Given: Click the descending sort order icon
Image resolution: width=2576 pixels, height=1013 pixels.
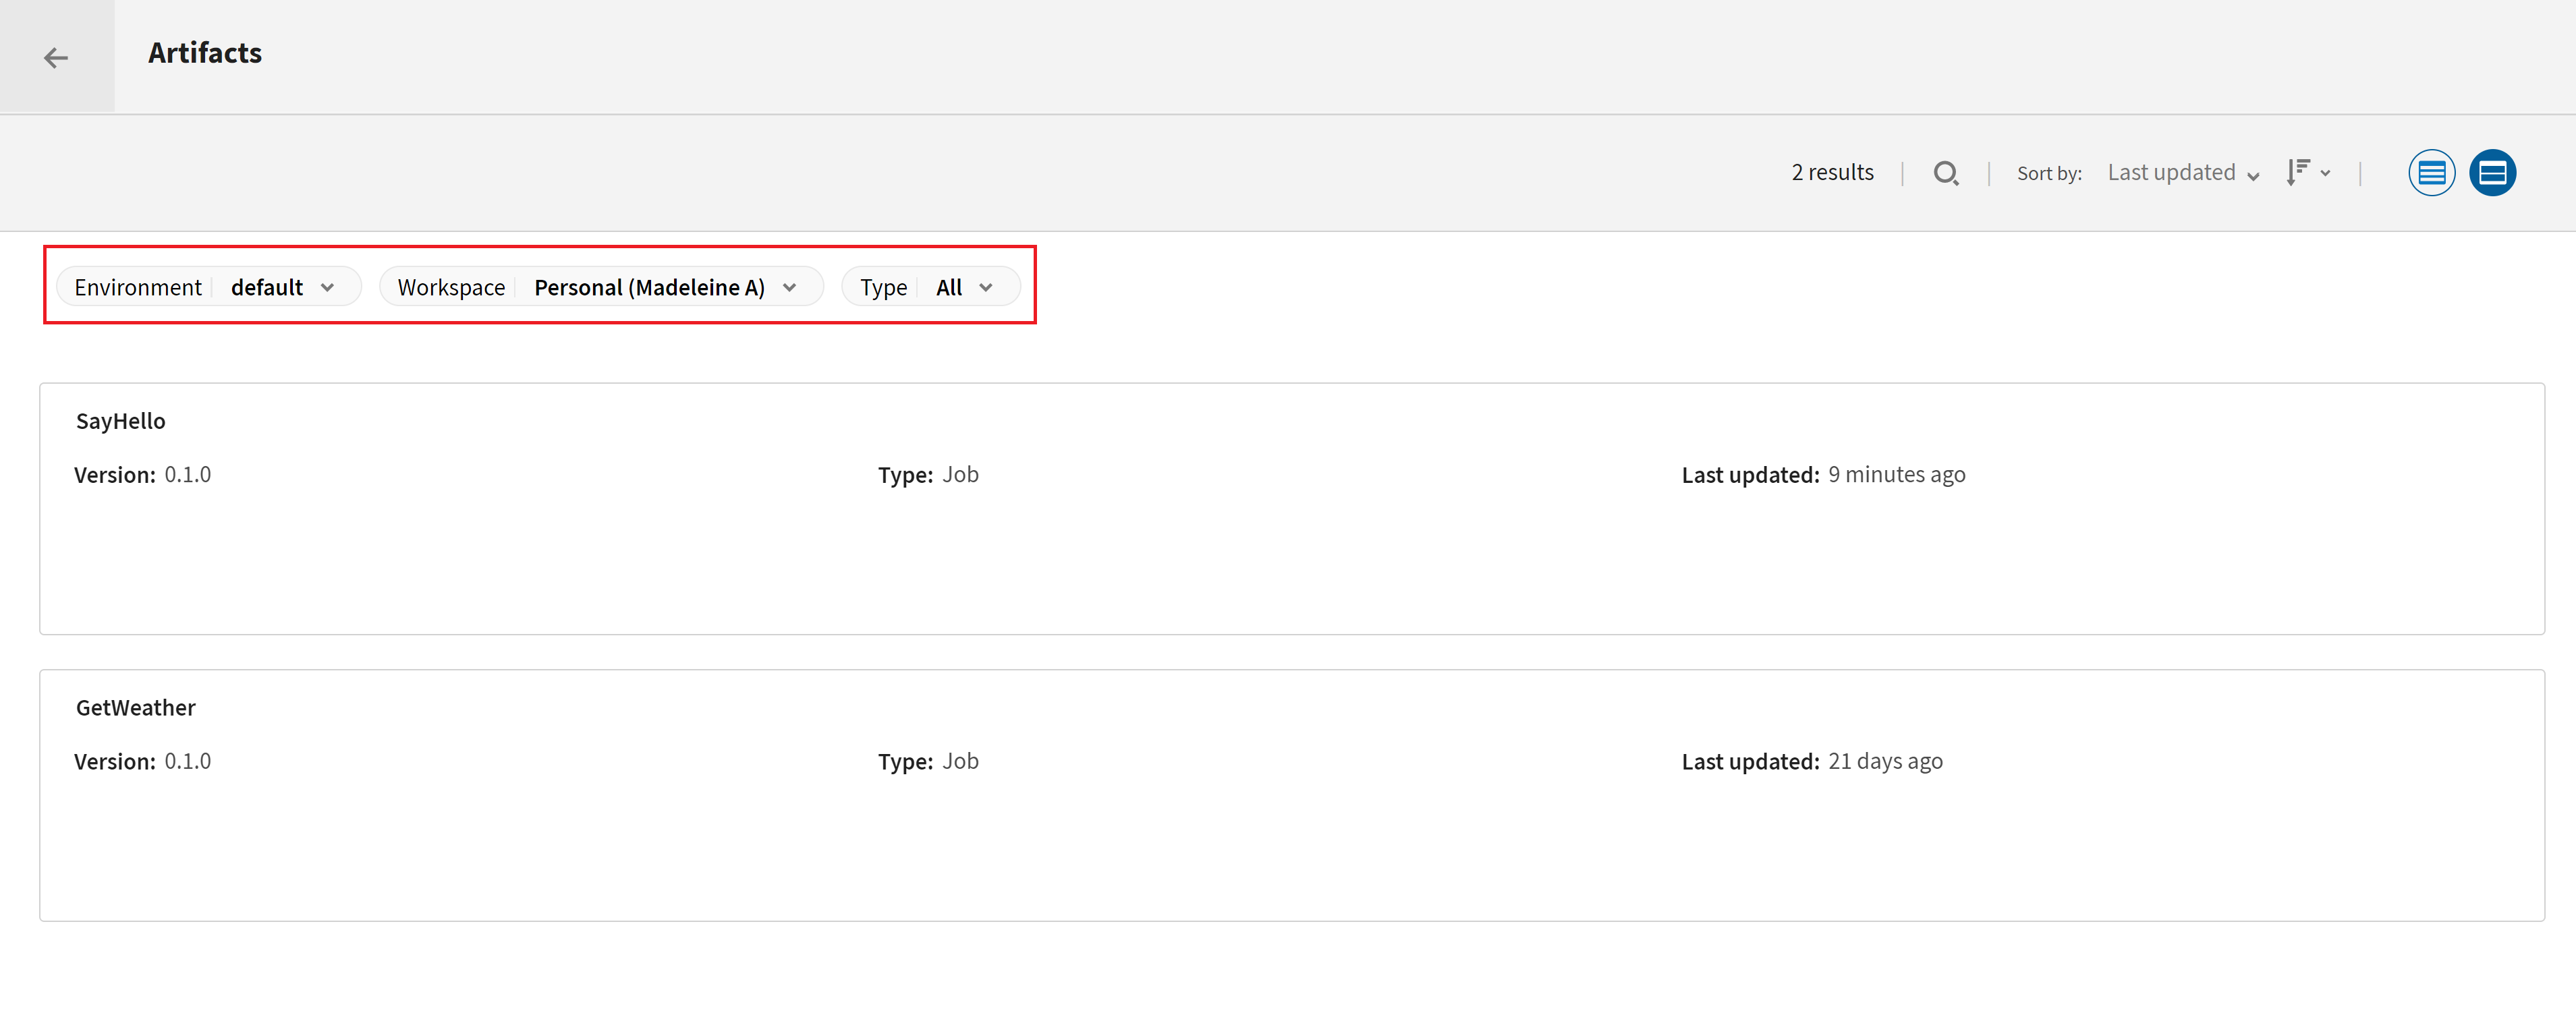Looking at the screenshot, I should coord(2297,172).
